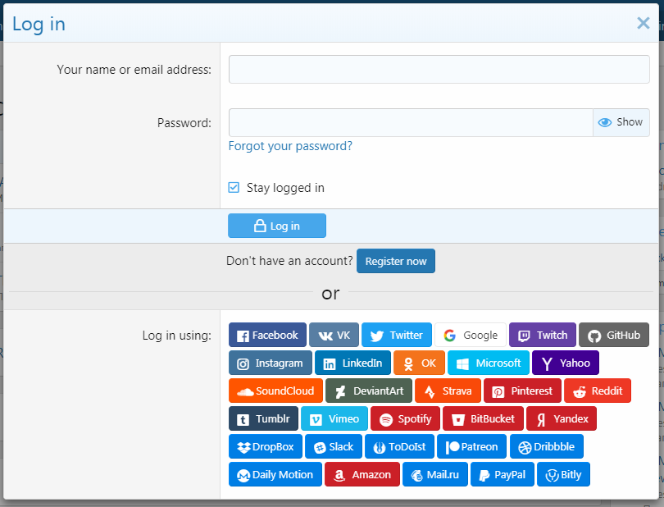Screen dimensions: 664x507
Task: Select Strava as login method
Action: pos(448,391)
